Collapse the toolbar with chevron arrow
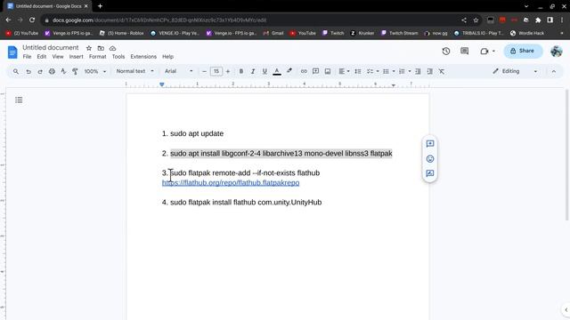 tap(554, 71)
